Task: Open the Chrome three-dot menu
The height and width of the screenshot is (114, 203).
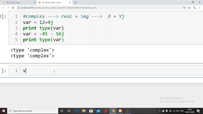Action: click(x=200, y=8)
